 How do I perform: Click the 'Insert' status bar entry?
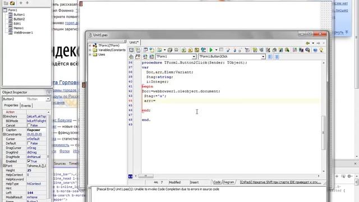click(x=194, y=182)
